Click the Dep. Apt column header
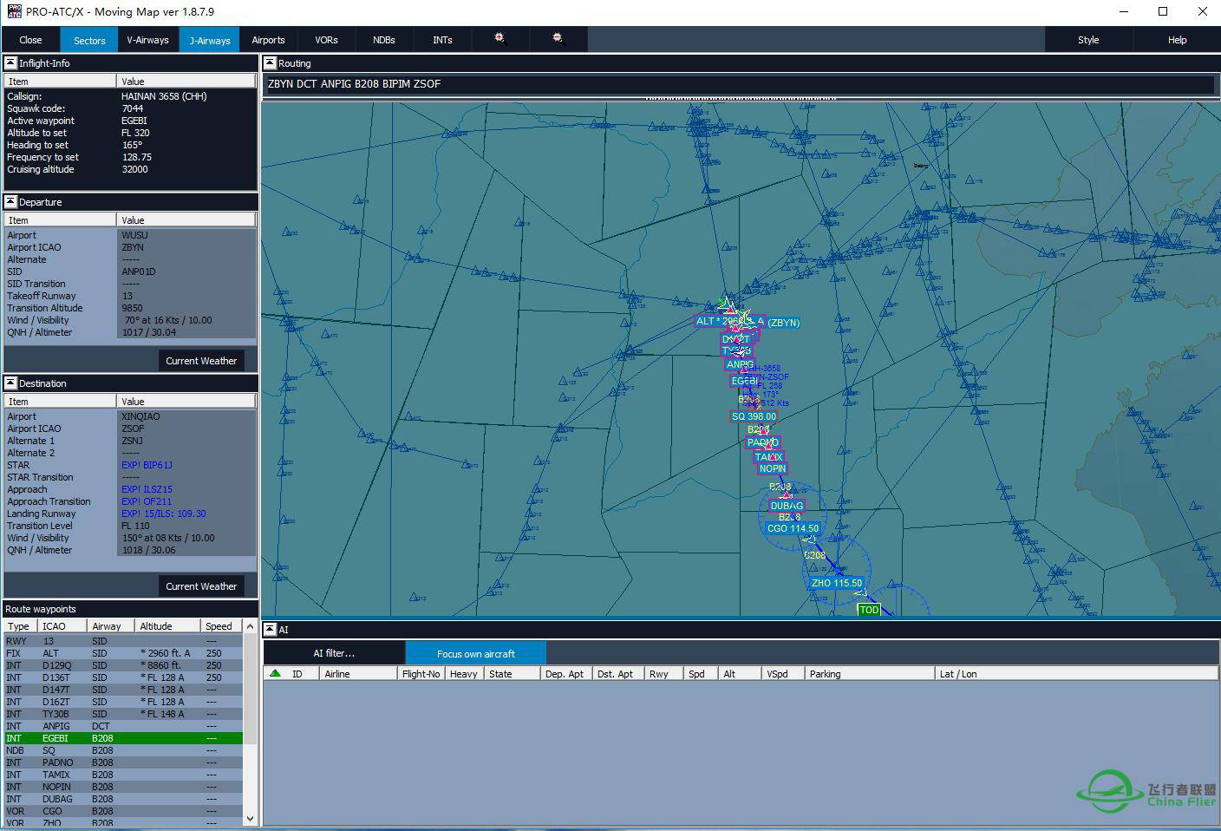The image size is (1221, 831). (565, 674)
